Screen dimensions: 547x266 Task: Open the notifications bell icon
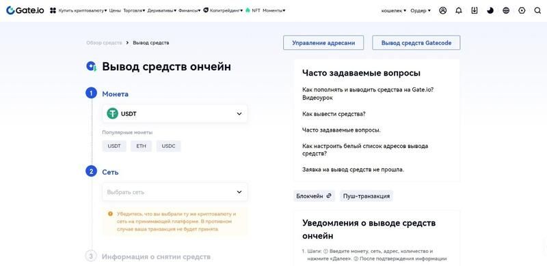458,10
